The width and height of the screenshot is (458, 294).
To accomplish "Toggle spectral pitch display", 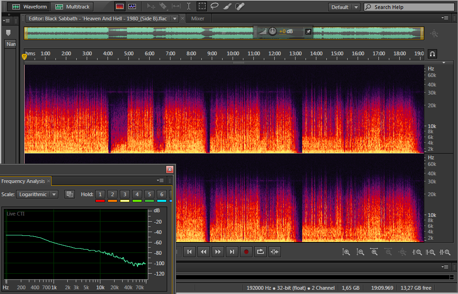I will click(x=132, y=7).
